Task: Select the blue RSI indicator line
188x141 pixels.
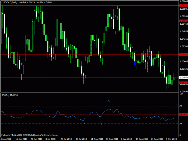Action: click(87, 115)
